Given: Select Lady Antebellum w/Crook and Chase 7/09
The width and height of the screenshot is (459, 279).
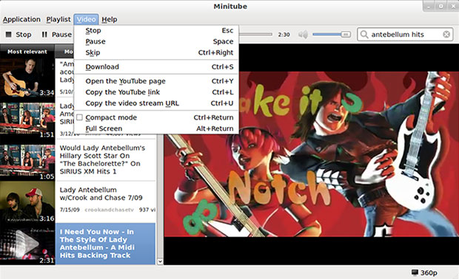Looking at the screenshot, I should pos(101,194).
